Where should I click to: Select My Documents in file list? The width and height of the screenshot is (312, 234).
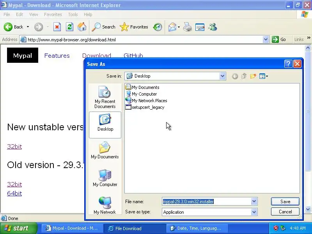tap(142, 87)
